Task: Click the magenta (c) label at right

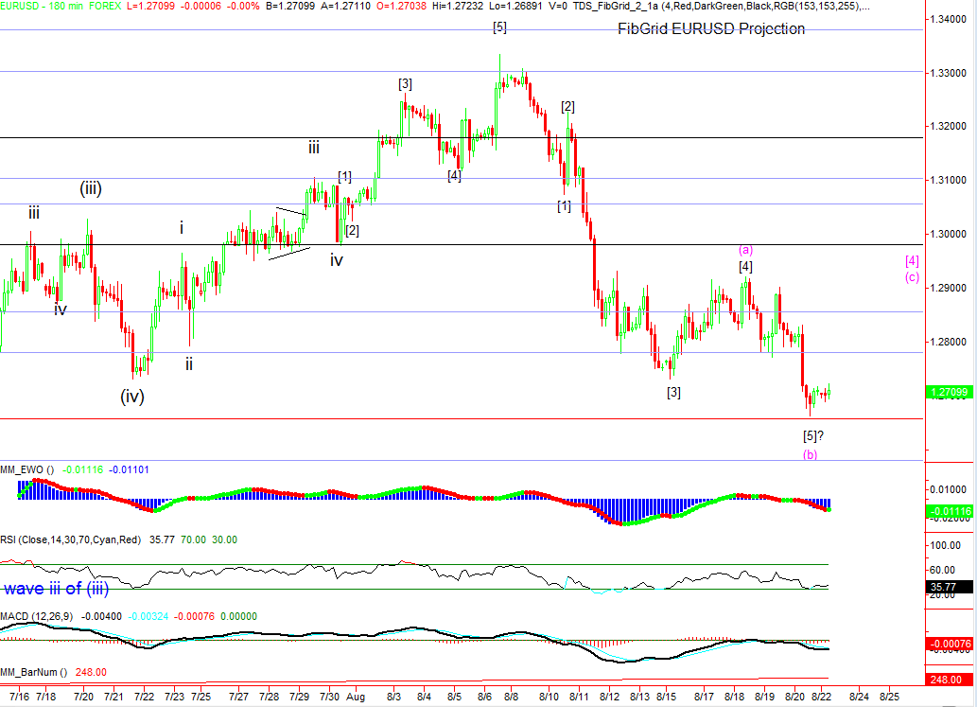Action: (x=912, y=277)
